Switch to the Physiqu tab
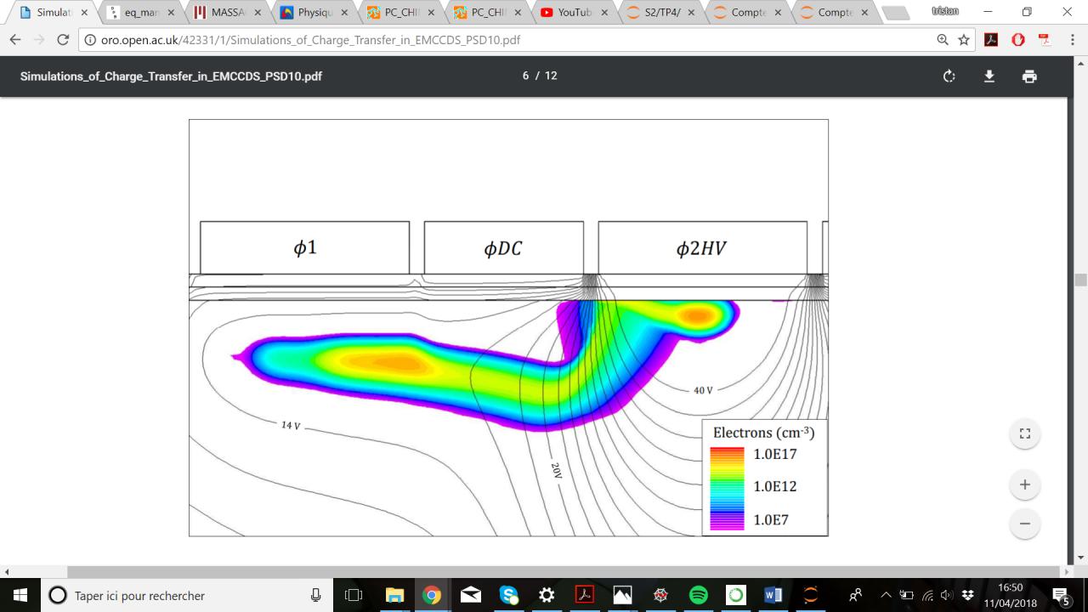Screen dimensions: 1088x612 314,13
